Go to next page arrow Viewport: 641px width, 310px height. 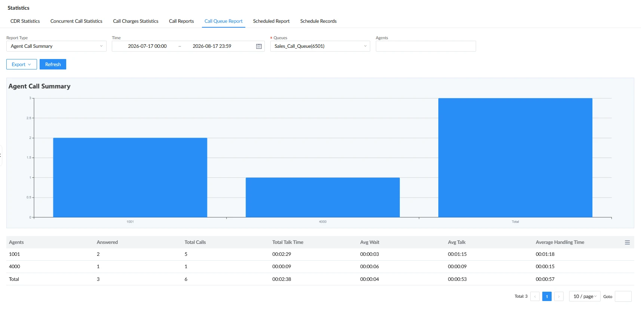559,297
